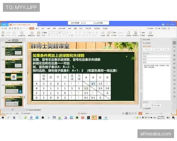Viewport: 177px width, 141px height.
Task: Click the Undo arrow in quick access toolbar
Action: 21,28
